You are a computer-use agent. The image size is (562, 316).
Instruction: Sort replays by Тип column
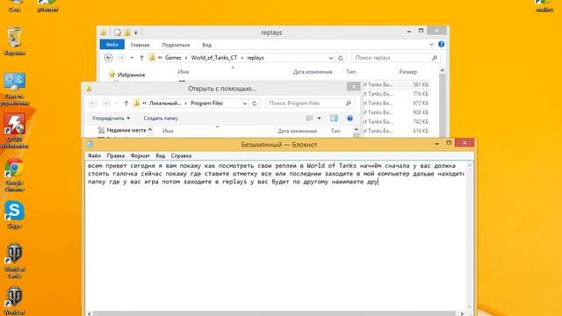(351, 72)
